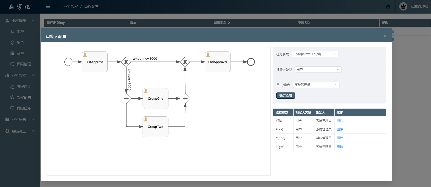Screen dimensions: 431x187
Task: Close the 审批人配置 dialog
Action: 385,36
